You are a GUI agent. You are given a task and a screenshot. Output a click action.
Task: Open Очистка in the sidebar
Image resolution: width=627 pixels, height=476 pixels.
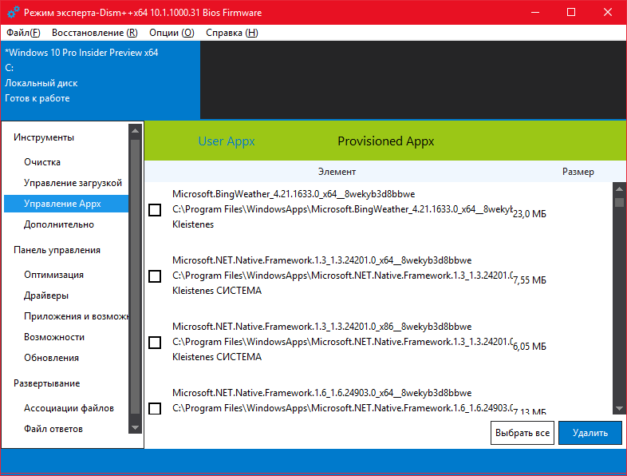pyautogui.click(x=42, y=162)
